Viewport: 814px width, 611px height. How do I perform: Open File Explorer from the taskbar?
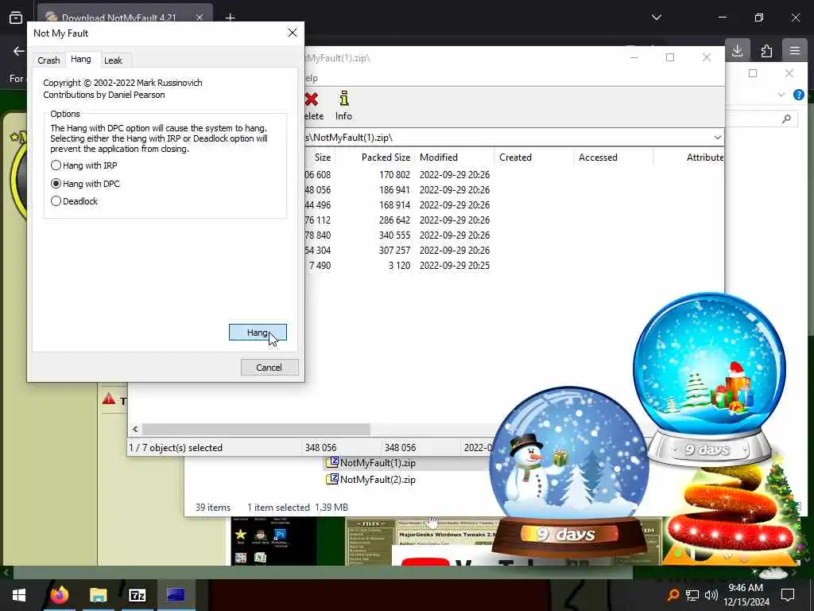coord(98,595)
